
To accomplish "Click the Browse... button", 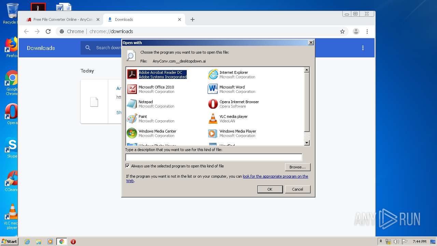I will 298,167.
